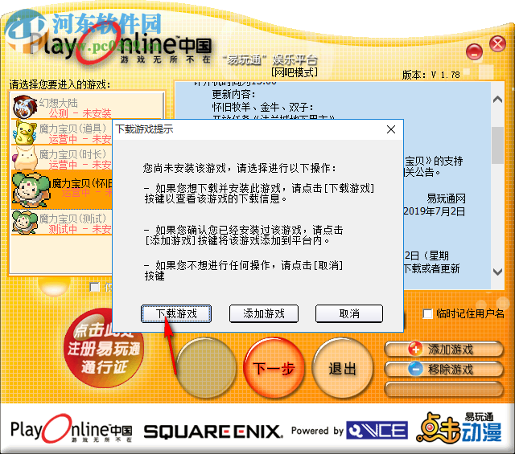Select 魔力宝贝(测试) character icon
515x454 pixels.
pos(25,223)
